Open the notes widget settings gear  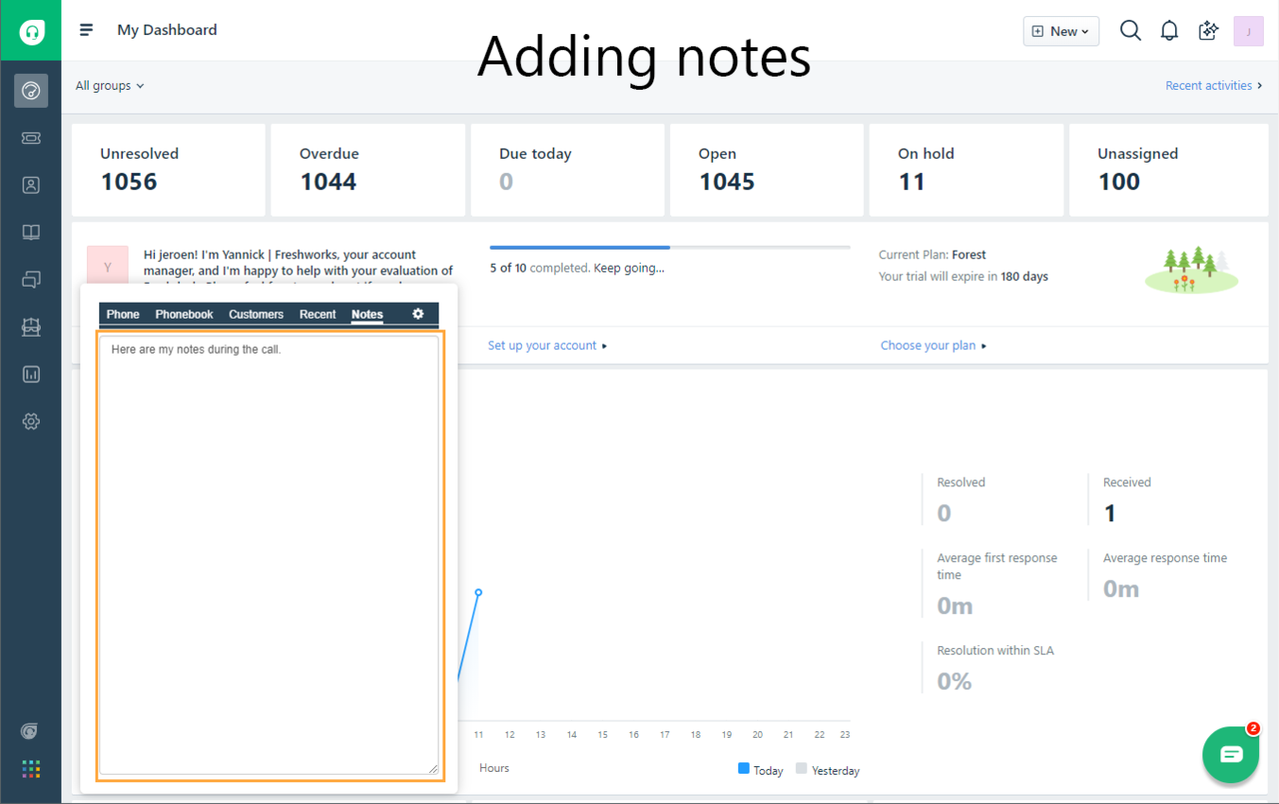[x=417, y=314]
